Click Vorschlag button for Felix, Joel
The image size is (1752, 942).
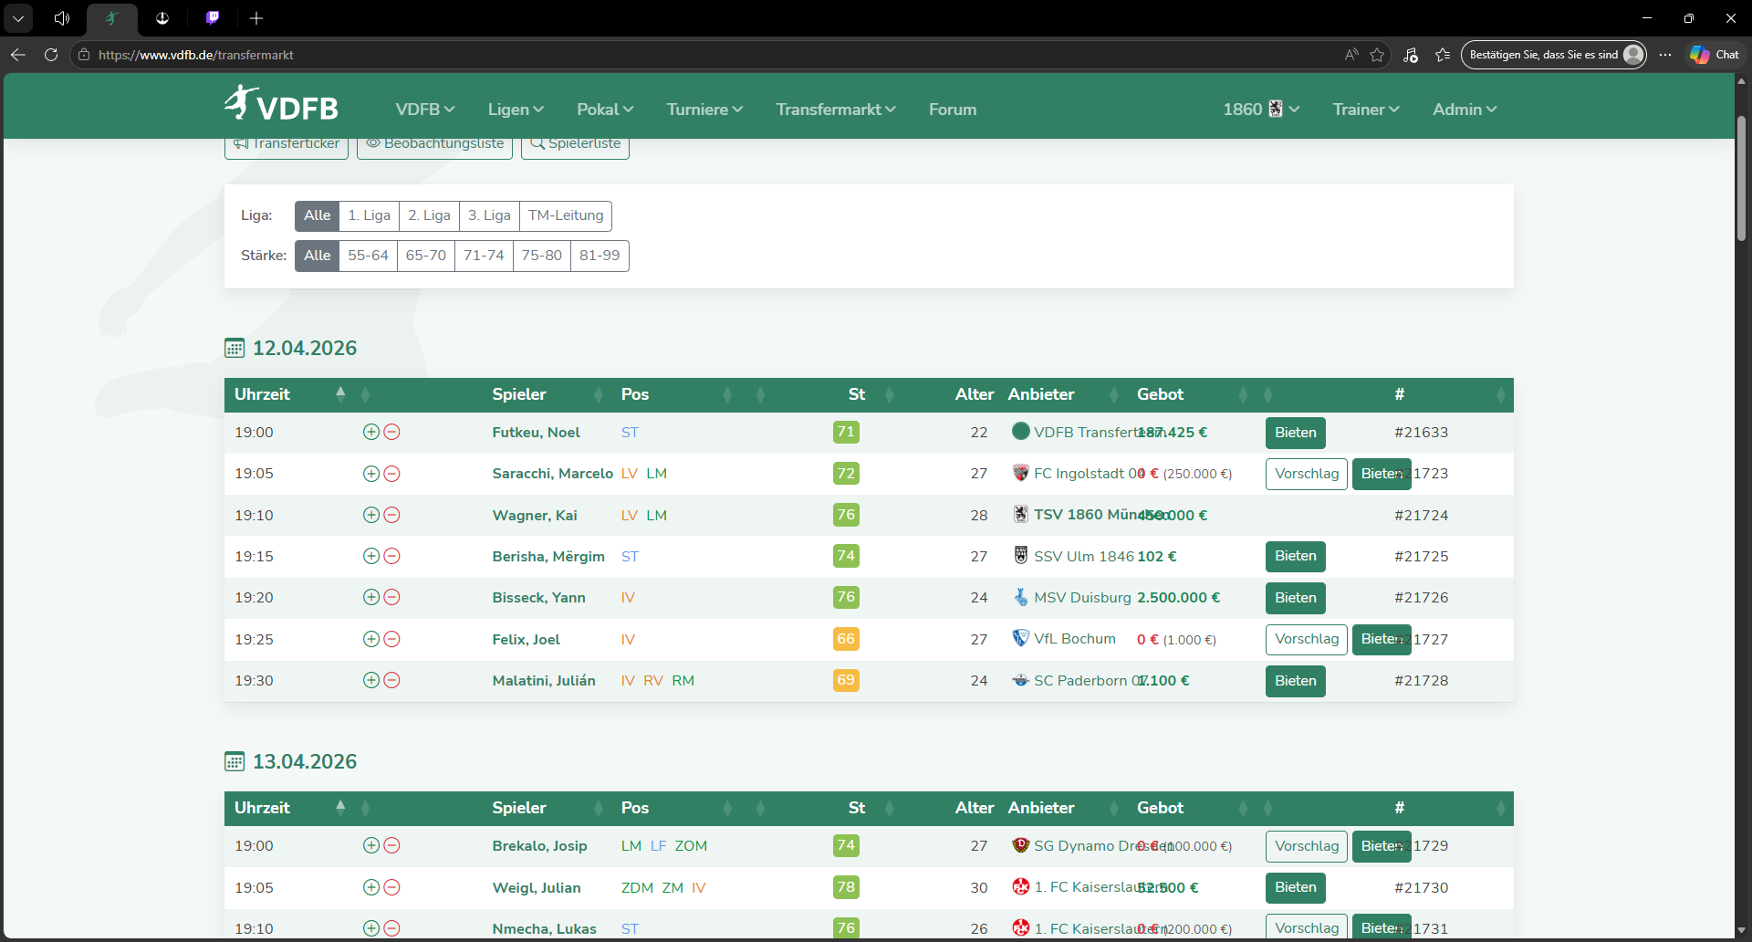point(1306,639)
